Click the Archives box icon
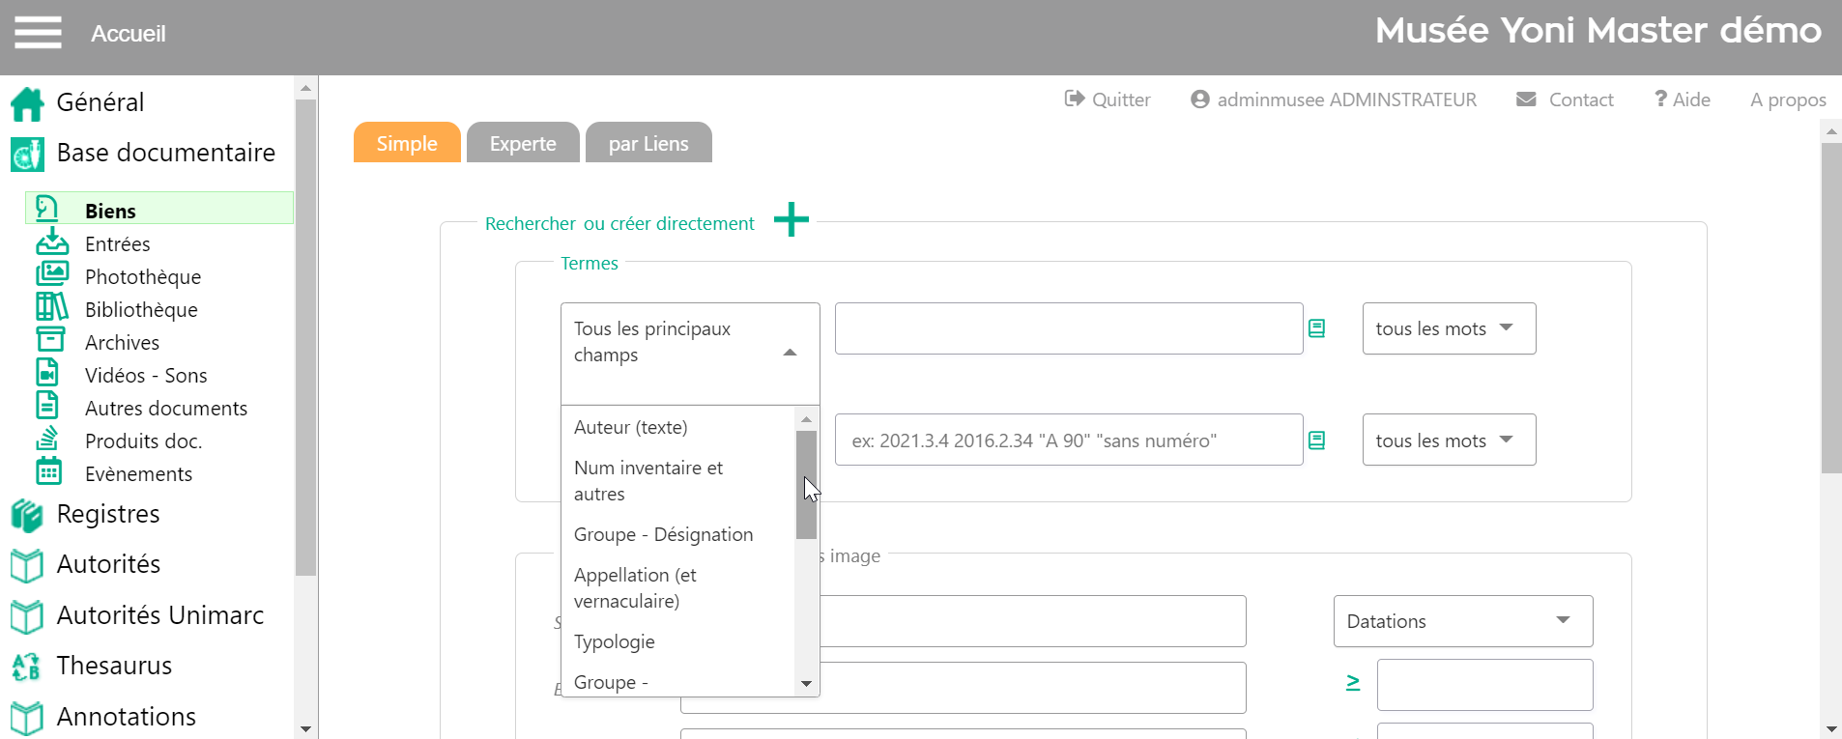The height and width of the screenshot is (739, 1842). pos(50,340)
